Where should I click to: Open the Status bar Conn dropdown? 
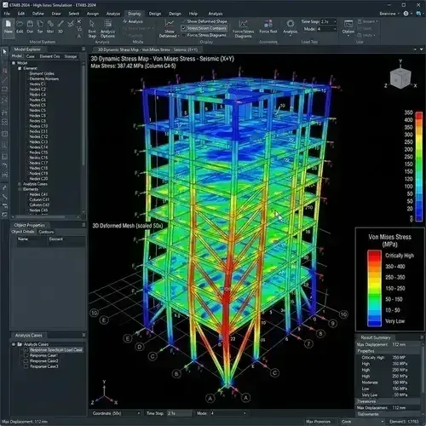click(363, 422)
